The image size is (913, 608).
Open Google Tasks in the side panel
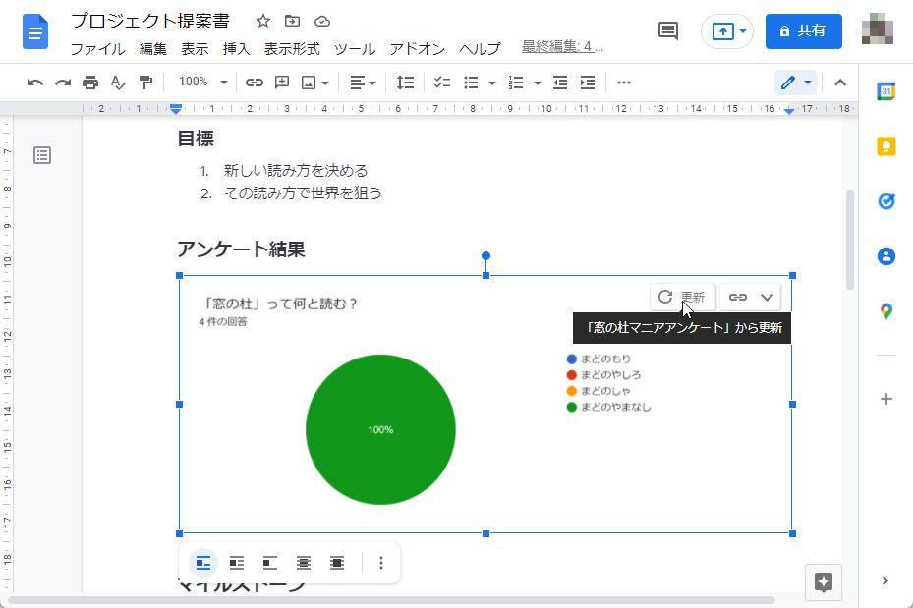point(885,201)
